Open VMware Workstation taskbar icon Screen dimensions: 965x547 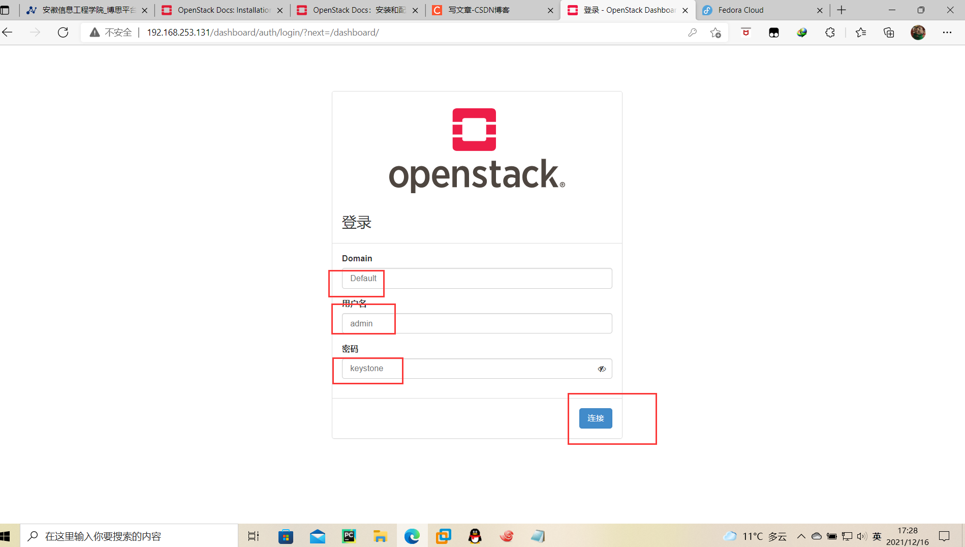click(444, 536)
